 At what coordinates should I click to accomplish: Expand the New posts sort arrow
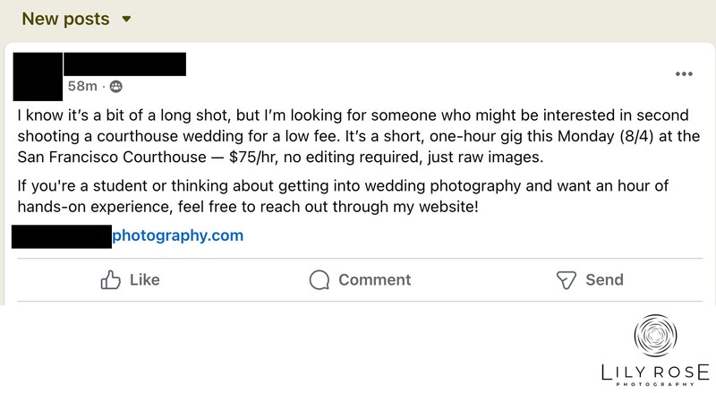126,19
